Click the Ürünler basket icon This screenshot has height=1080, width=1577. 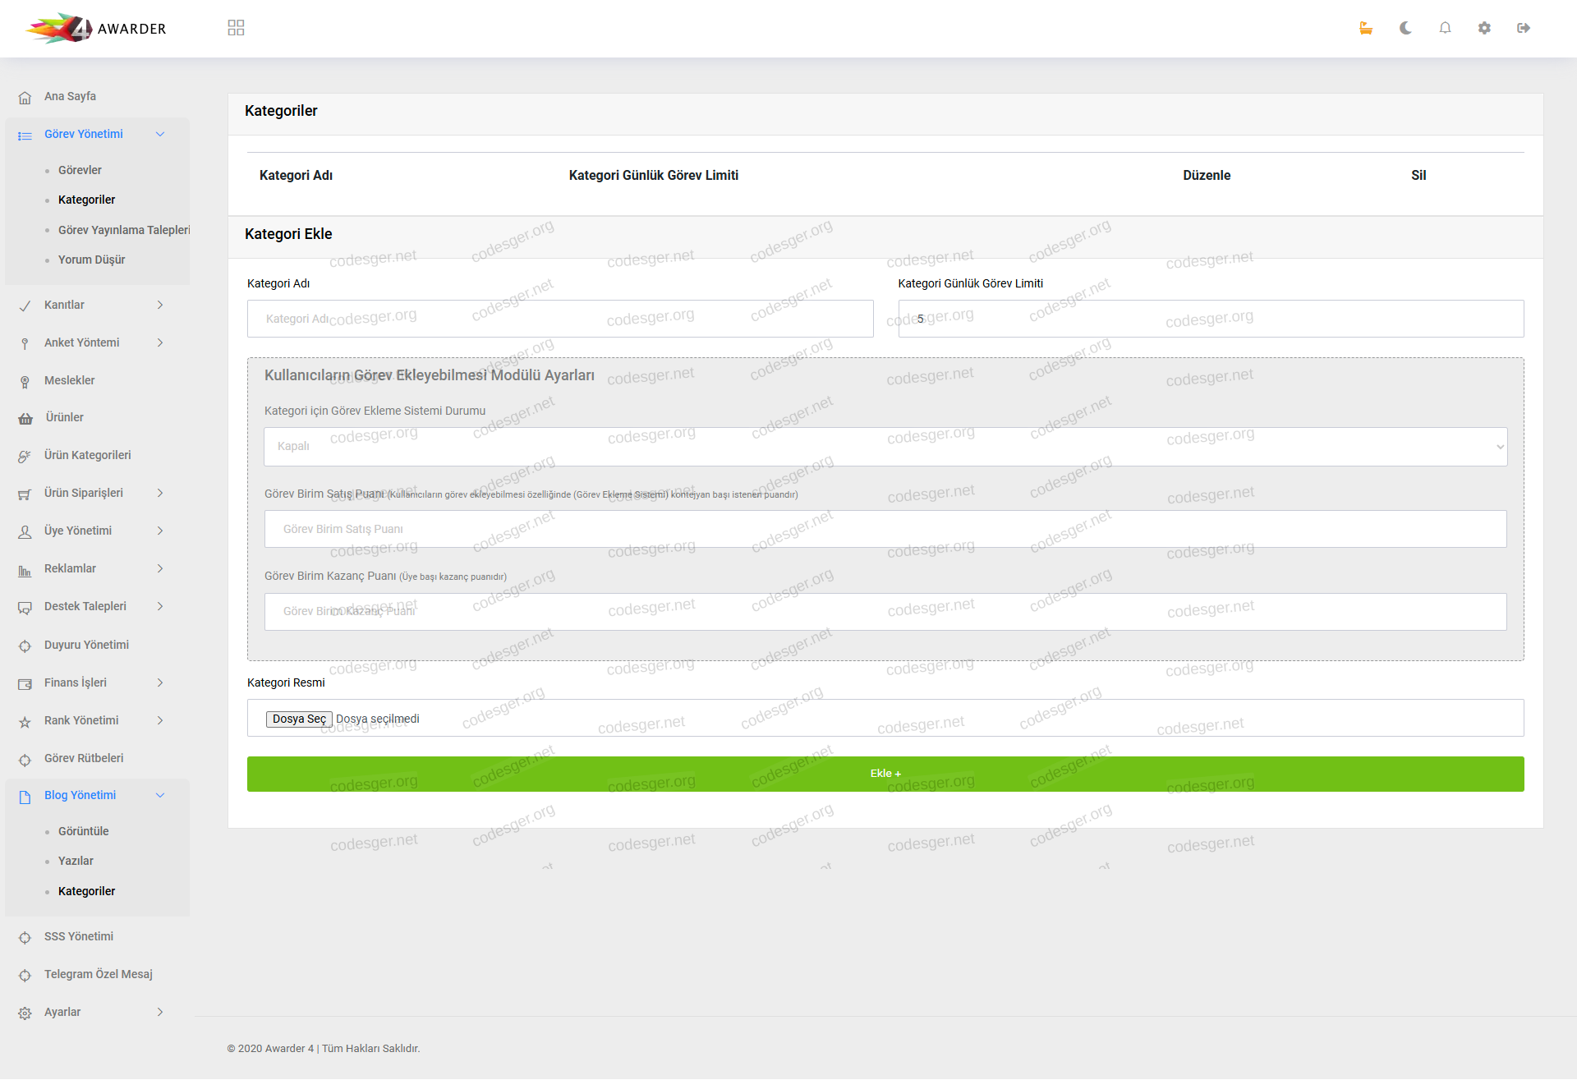pyautogui.click(x=25, y=418)
